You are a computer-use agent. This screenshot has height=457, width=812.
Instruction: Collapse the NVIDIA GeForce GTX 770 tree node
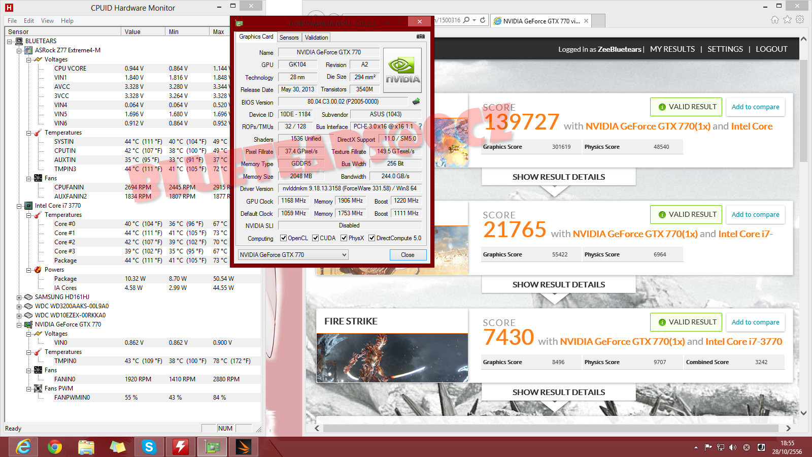(19, 324)
